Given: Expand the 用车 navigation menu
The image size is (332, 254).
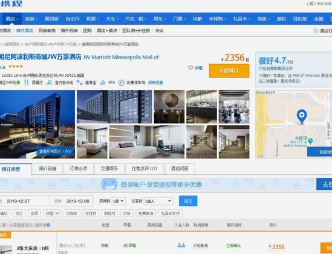Looking at the screenshot, I should point(160,19).
